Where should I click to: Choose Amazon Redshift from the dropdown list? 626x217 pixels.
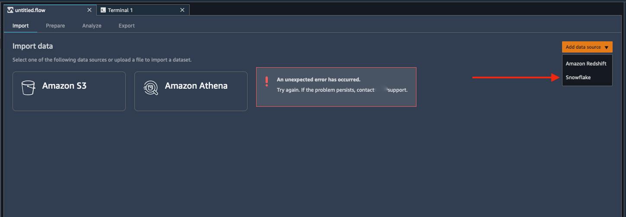coord(586,64)
